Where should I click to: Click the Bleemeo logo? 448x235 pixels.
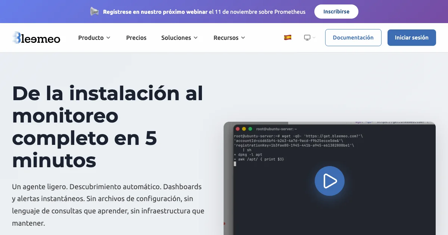pos(36,38)
